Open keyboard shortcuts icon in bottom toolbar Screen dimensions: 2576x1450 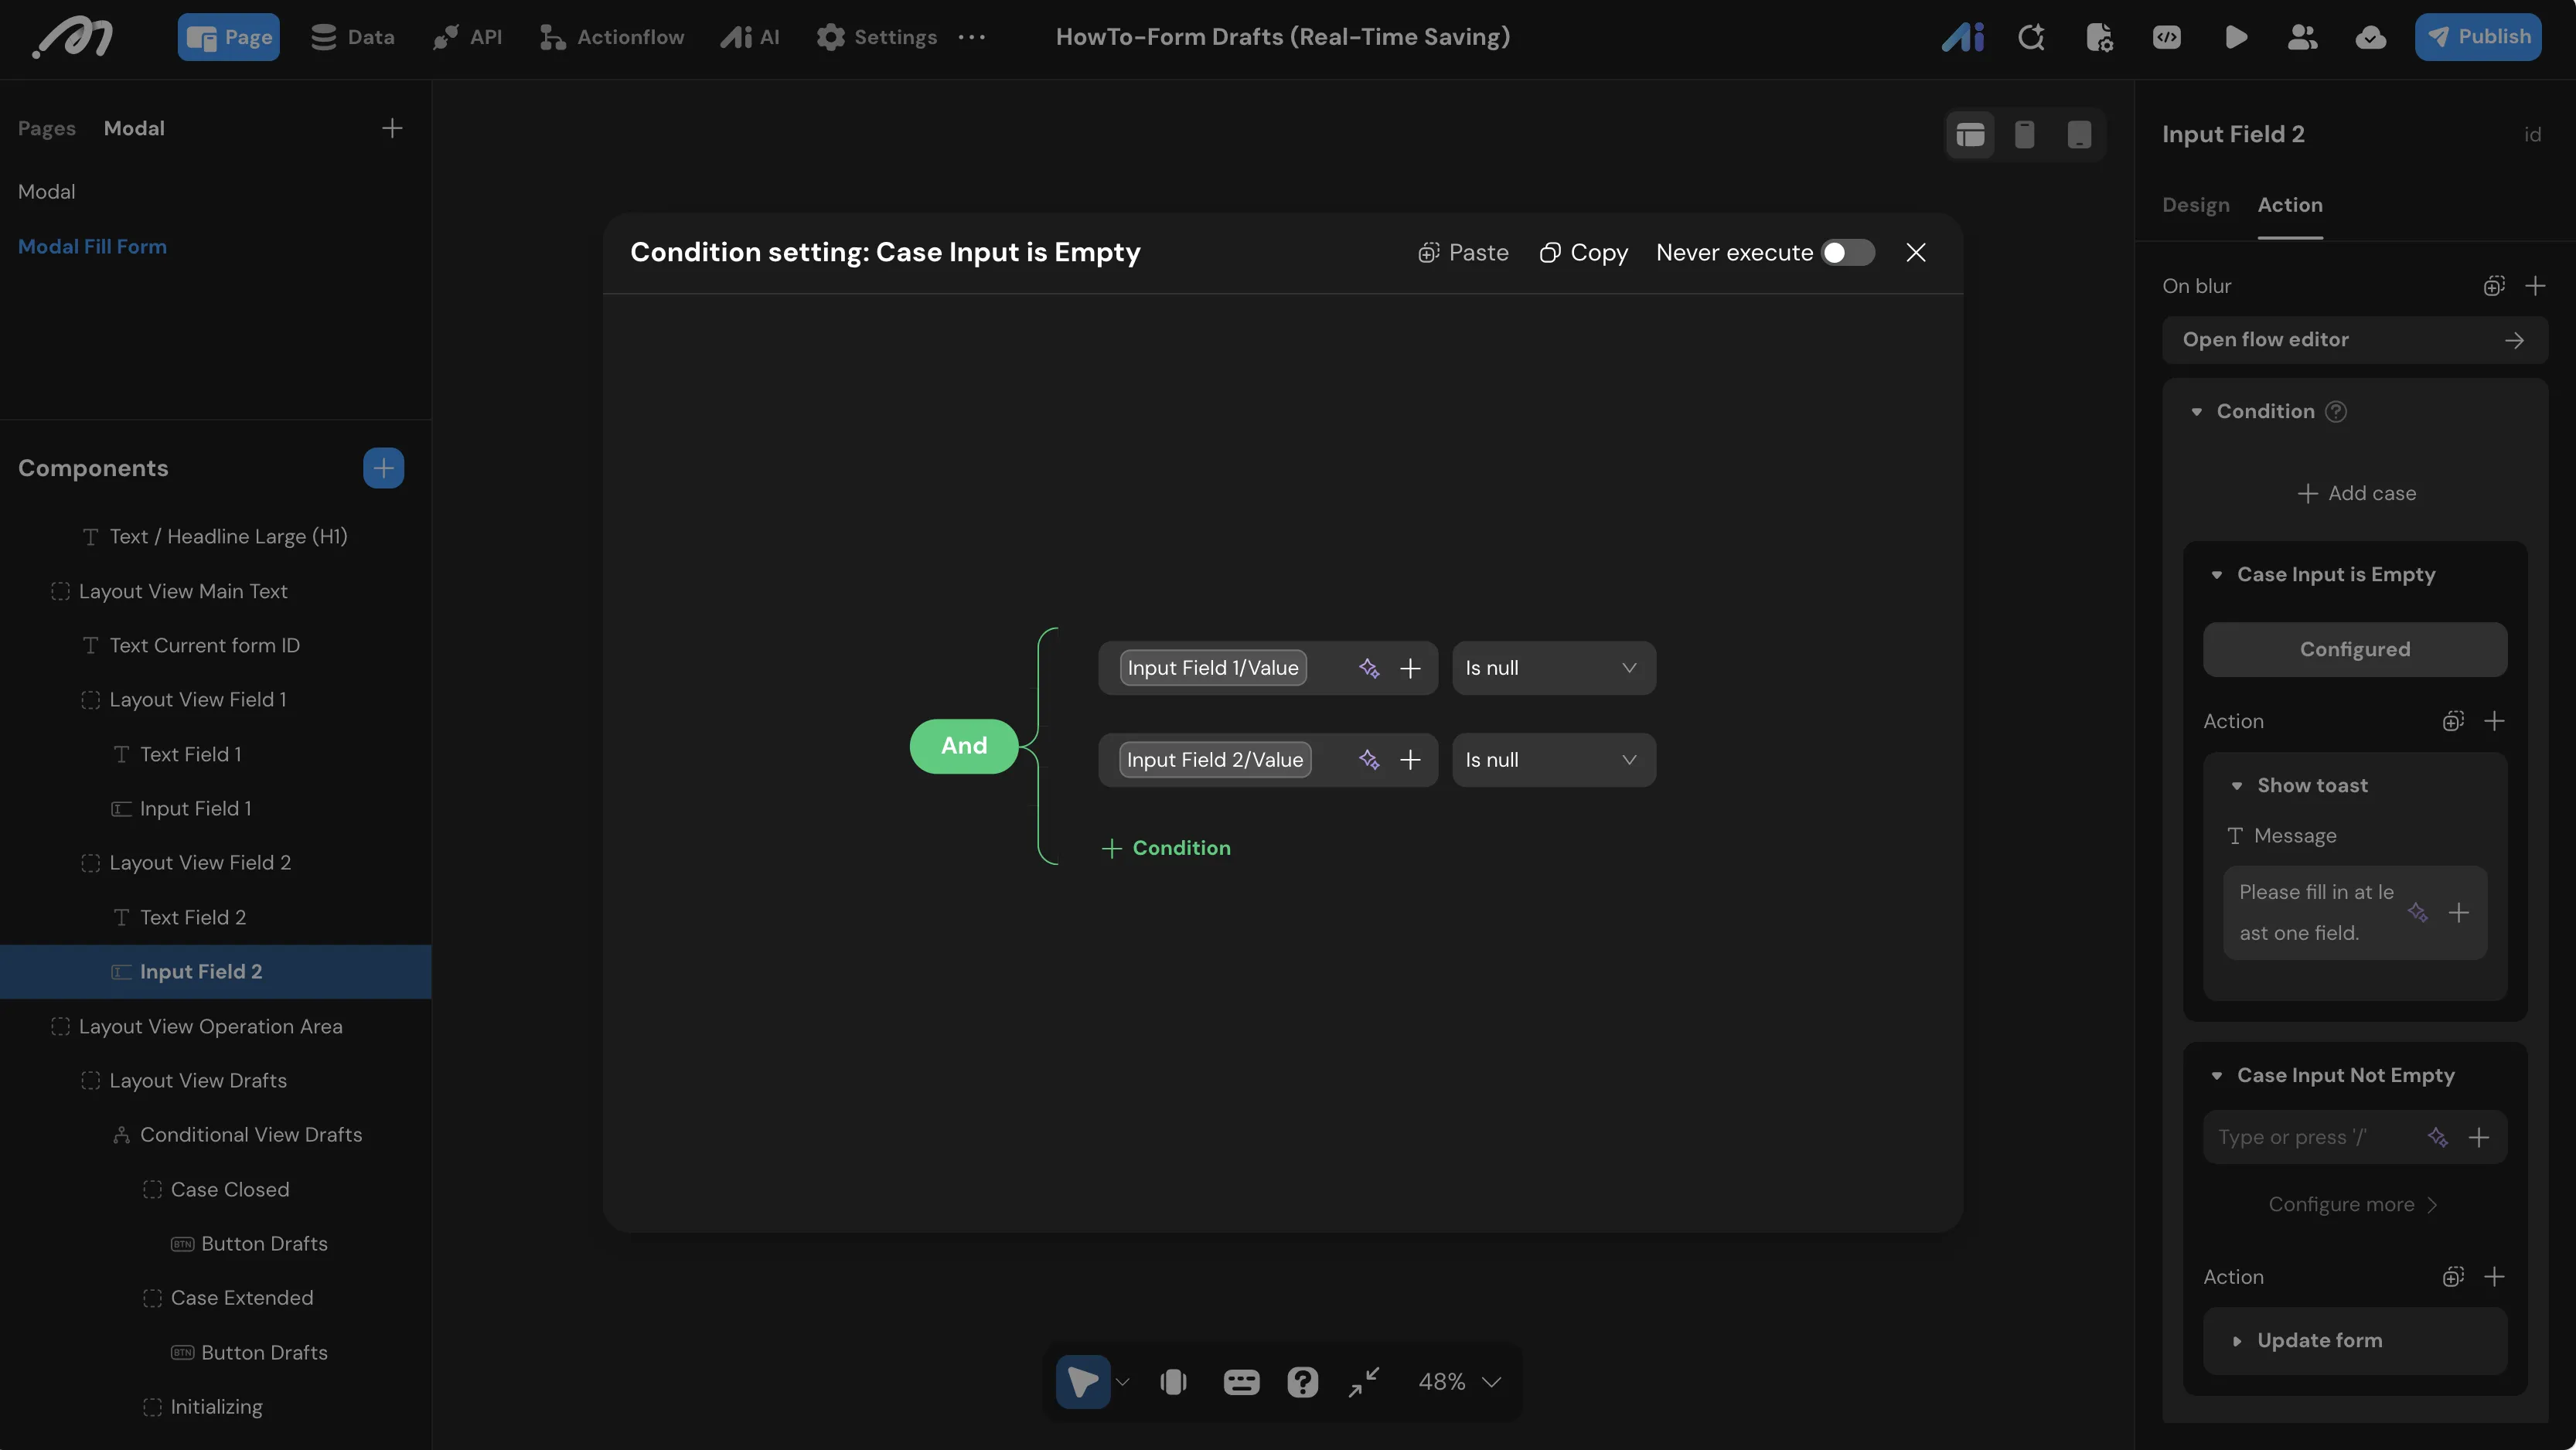tap(1241, 1382)
